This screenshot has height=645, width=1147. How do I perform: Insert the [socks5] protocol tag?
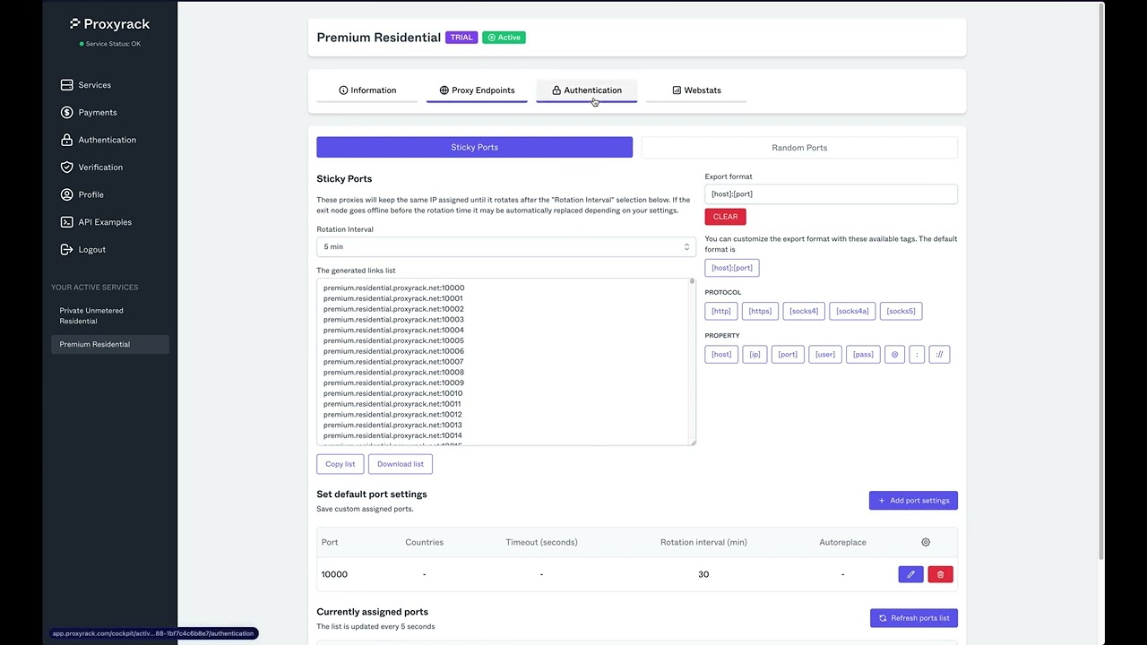click(901, 311)
